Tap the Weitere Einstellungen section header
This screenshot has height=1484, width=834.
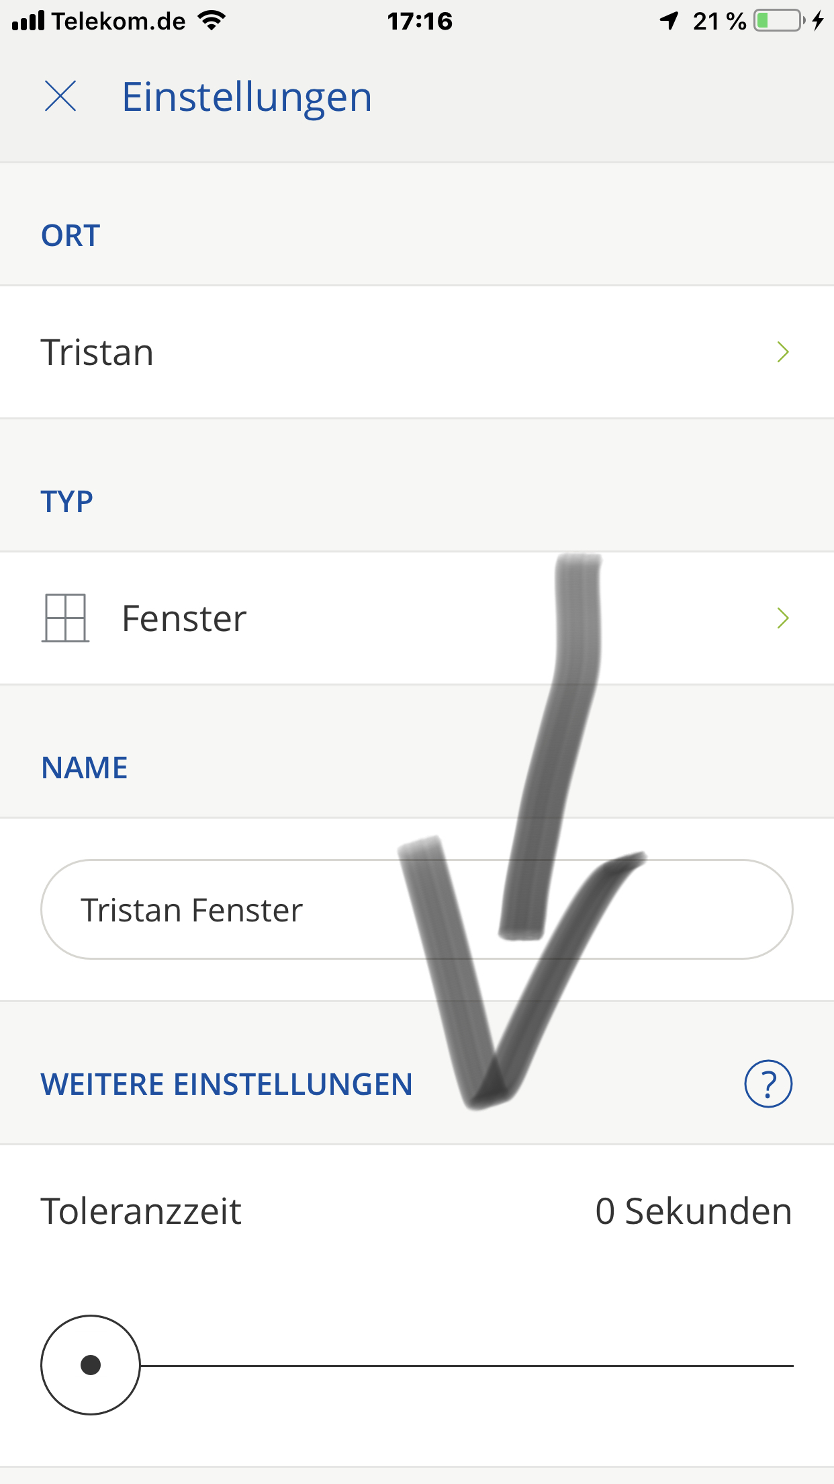click(x=226, y=1084)
